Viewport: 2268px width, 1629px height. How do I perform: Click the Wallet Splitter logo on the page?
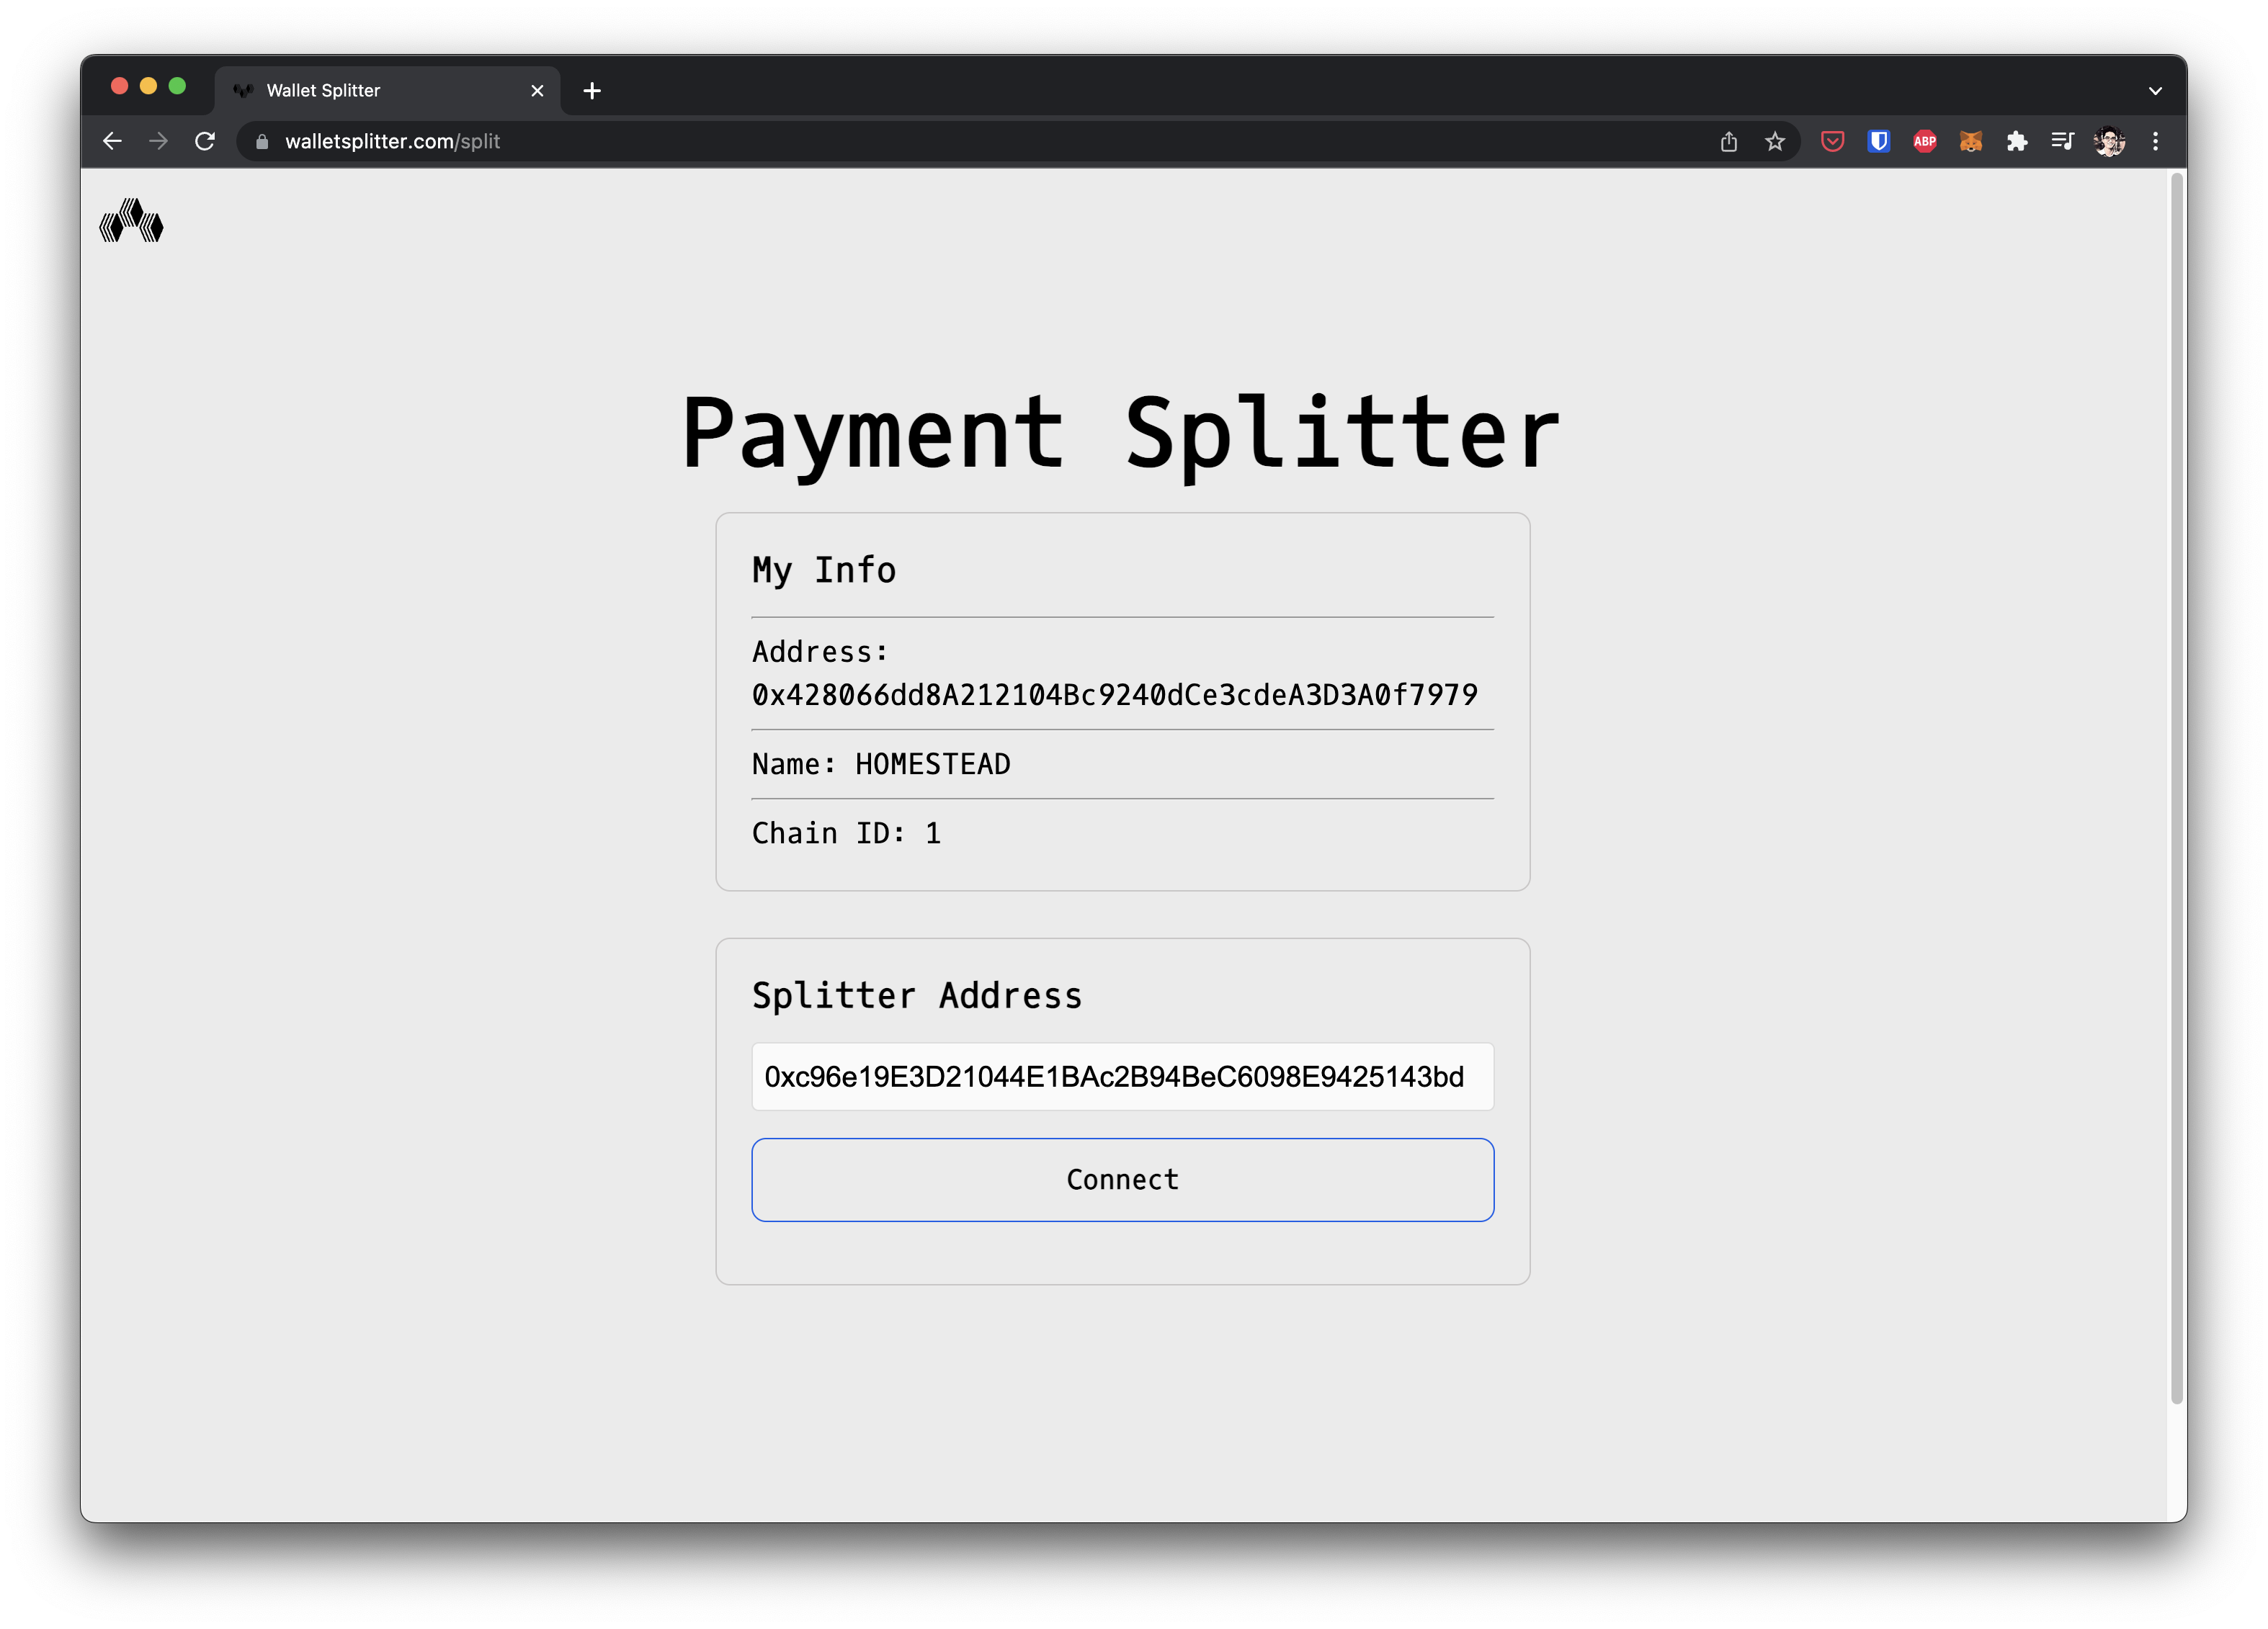[131, 220]
